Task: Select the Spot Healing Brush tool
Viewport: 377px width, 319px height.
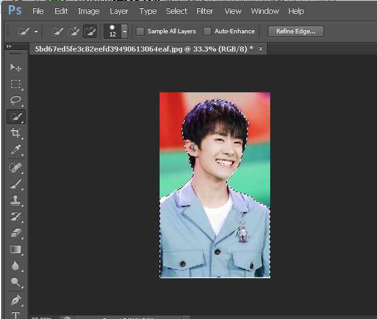Action: (x=16, y=167)
